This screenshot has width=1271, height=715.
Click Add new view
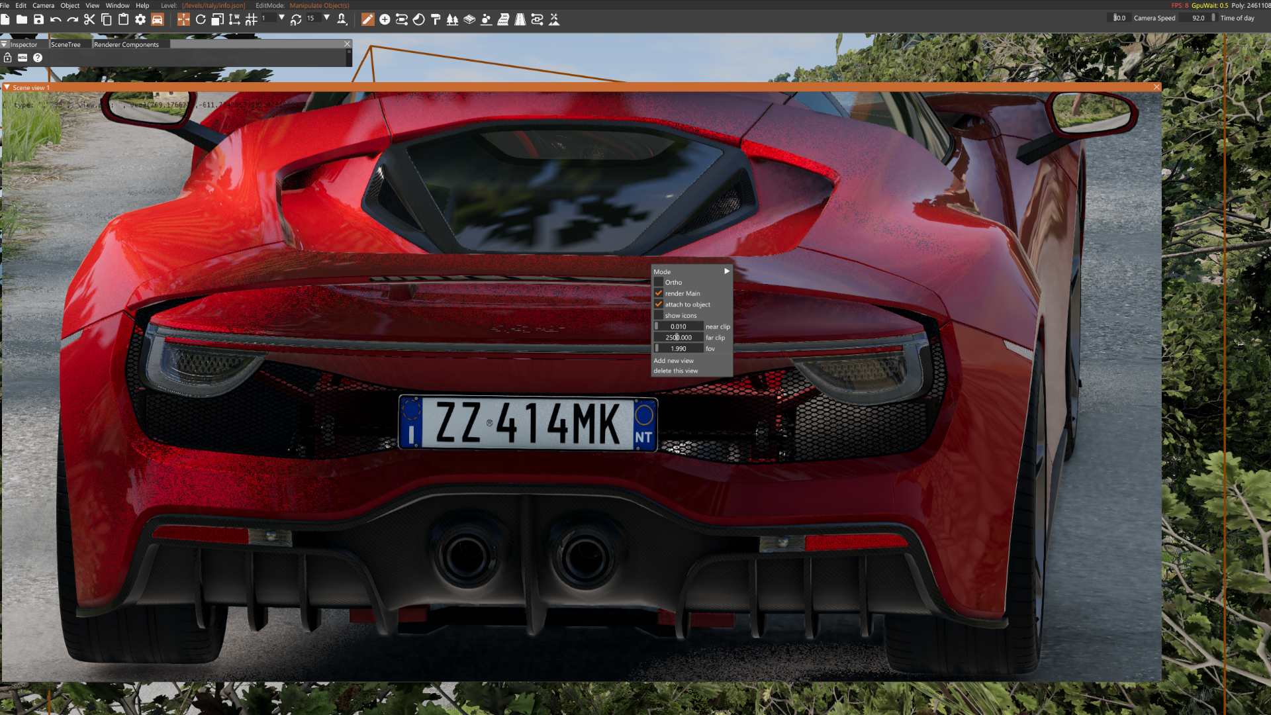tap(673, 361)
